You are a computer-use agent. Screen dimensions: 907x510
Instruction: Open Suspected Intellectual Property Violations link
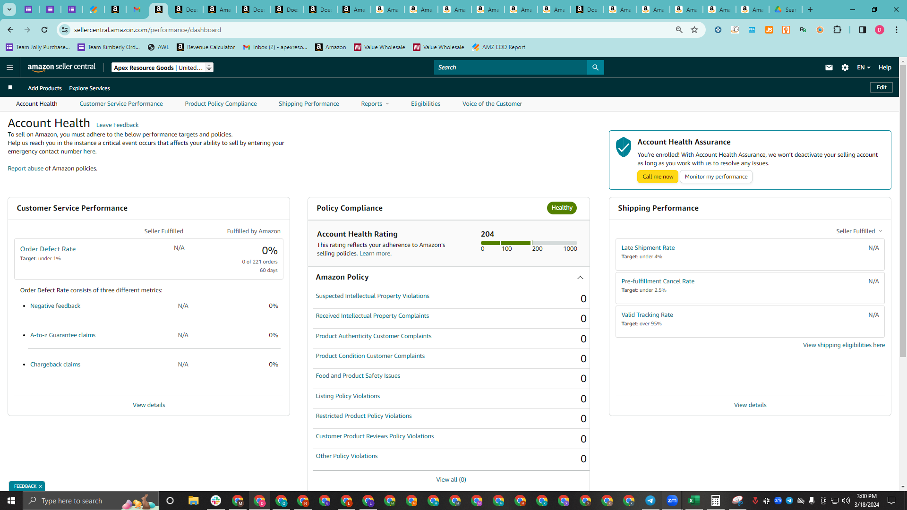coord(373,296)
